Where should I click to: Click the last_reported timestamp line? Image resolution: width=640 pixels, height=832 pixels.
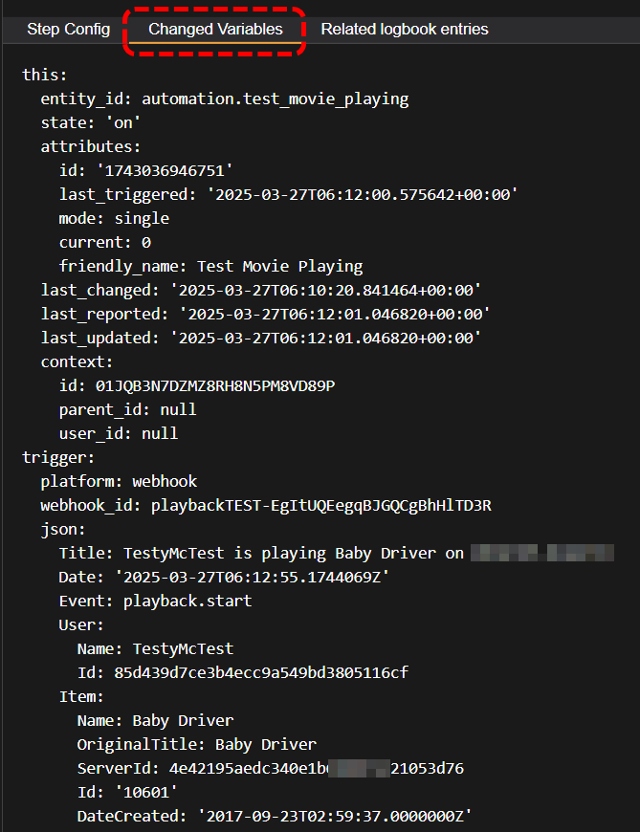point(265,314)
